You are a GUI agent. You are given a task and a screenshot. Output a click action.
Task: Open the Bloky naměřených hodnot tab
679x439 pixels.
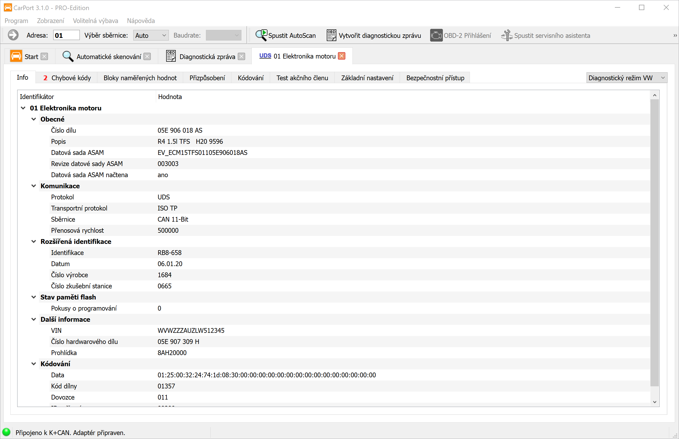140,78
